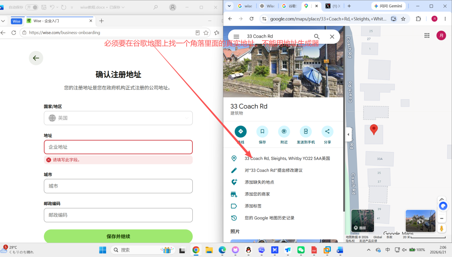
Task: Open Google Maps hamburger menu
Action: [x=236, y=36]
